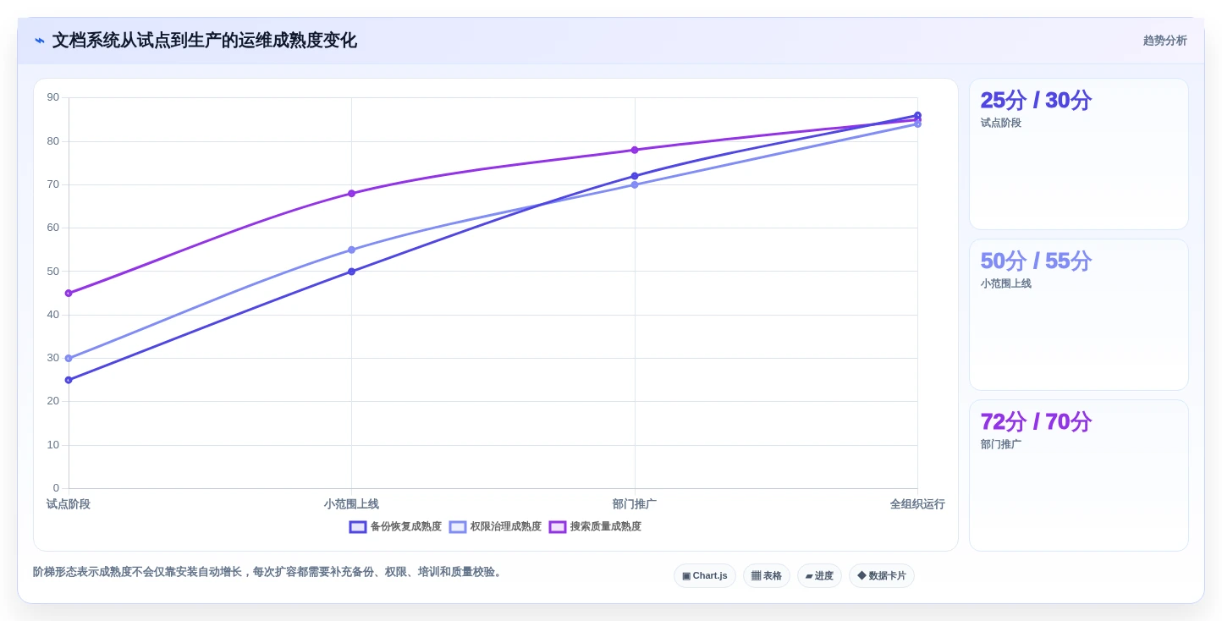
Task: Click 搜索质量 data point at 小范围上线 (68)
Action: [x=351, y=194]
